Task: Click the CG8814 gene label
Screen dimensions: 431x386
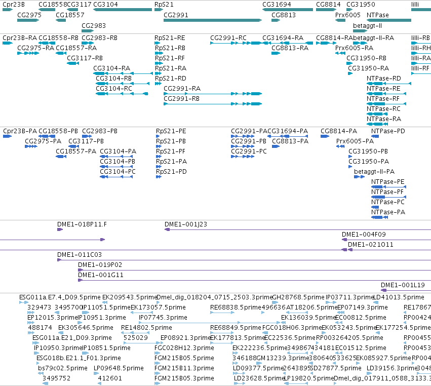Action: click(x=328, y=5)
